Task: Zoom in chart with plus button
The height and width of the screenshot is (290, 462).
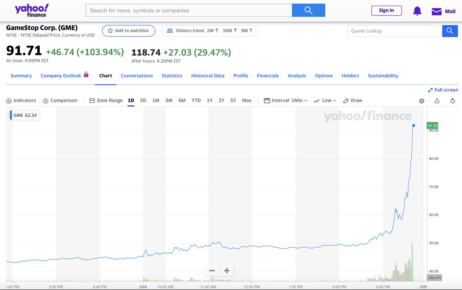Action: pos(227,271)
